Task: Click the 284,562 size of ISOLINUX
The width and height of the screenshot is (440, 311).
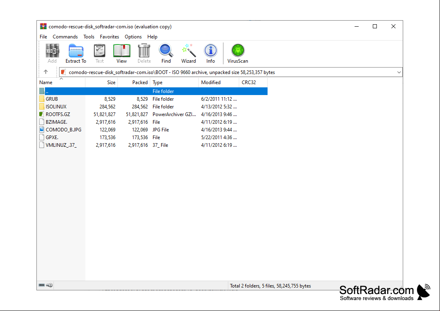Action: [x=108, y=106]
